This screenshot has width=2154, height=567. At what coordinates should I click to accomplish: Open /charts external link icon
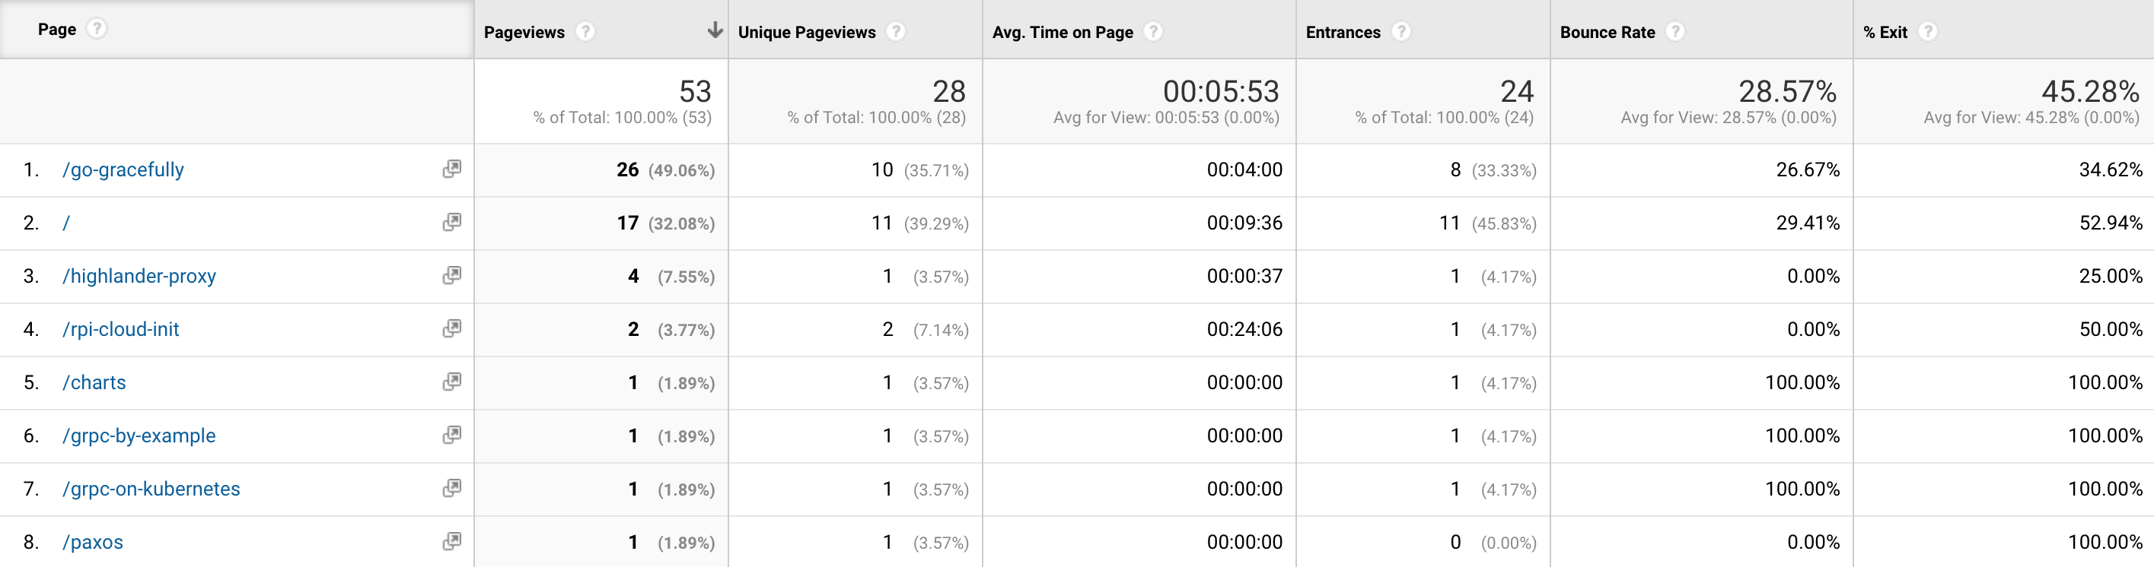(451, 382)
